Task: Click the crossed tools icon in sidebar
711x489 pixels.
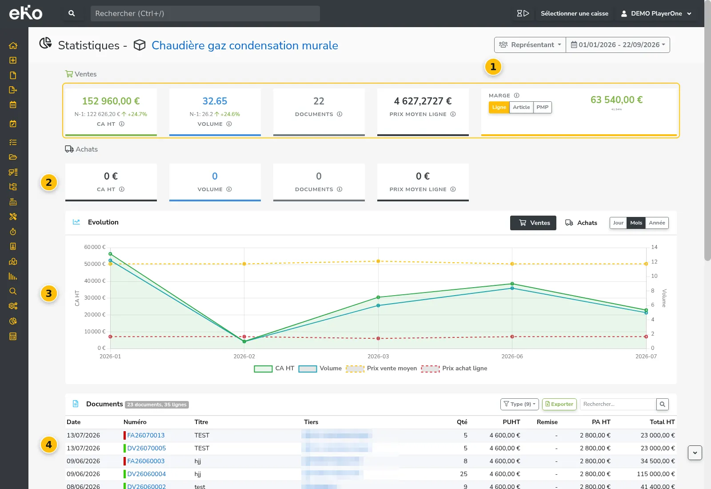Action: point(13,216)
